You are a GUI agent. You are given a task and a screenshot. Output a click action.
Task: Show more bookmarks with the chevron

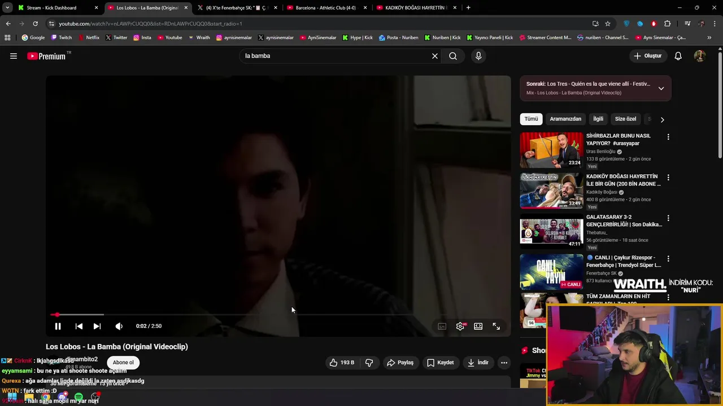(x=709, y=38)
